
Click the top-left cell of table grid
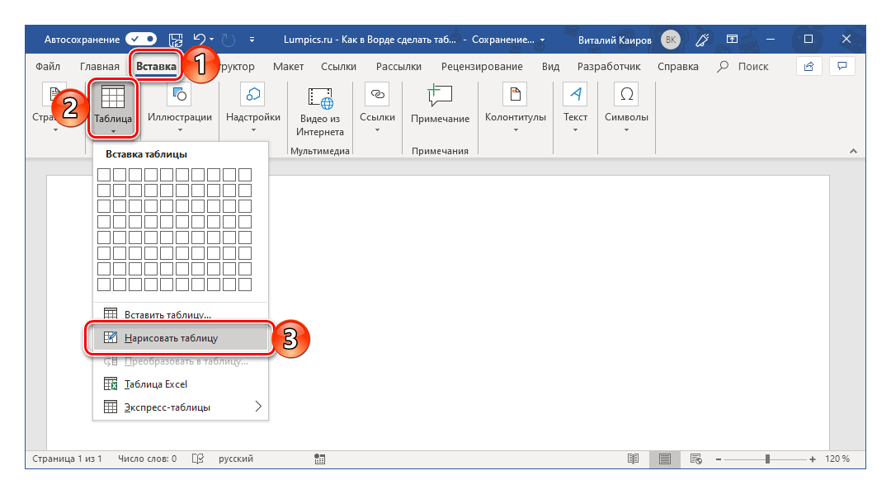coord(104,174)
